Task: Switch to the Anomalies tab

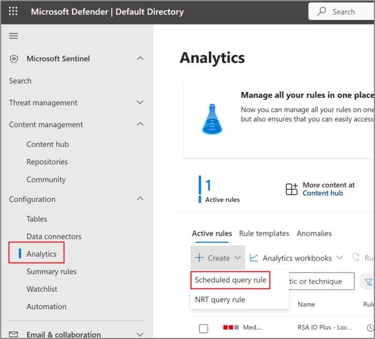Action: click(314, 233)
